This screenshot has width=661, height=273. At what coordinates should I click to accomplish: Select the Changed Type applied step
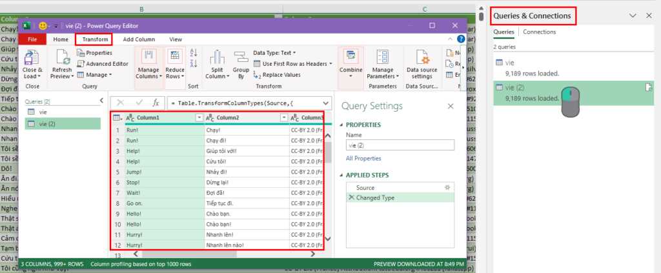400,197
